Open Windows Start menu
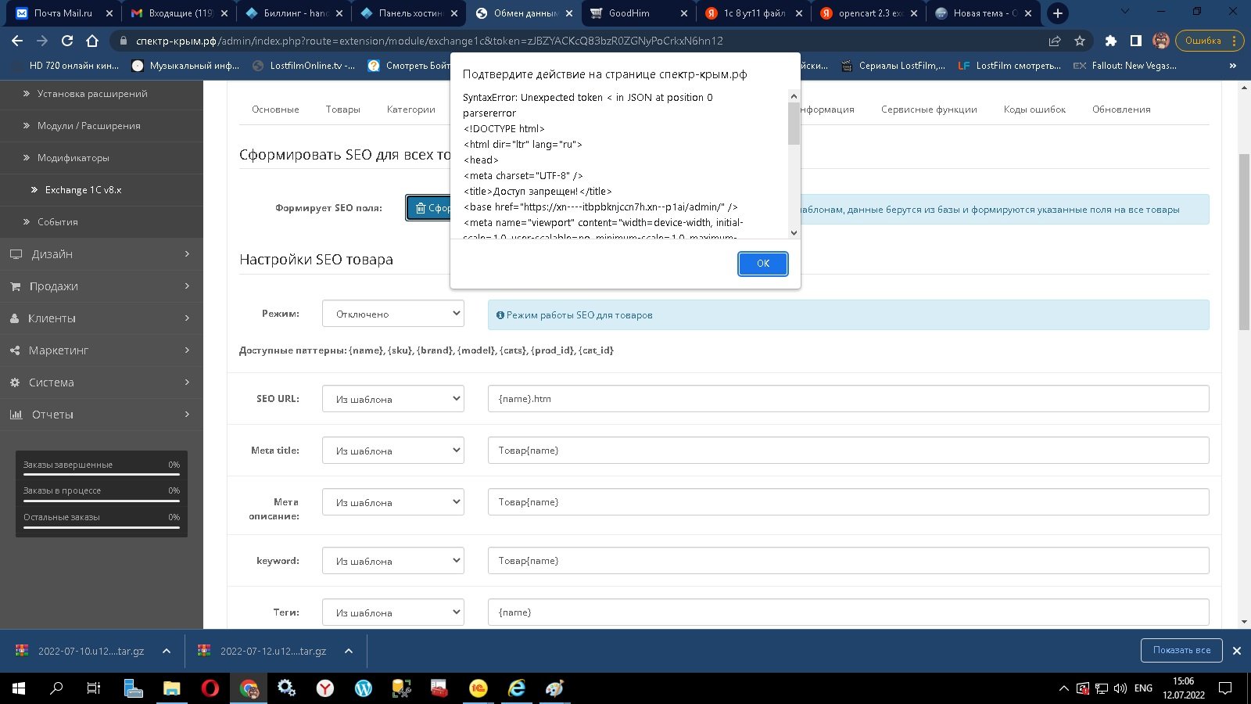This screenshot has width=1251, height=704. click(19, 688)
